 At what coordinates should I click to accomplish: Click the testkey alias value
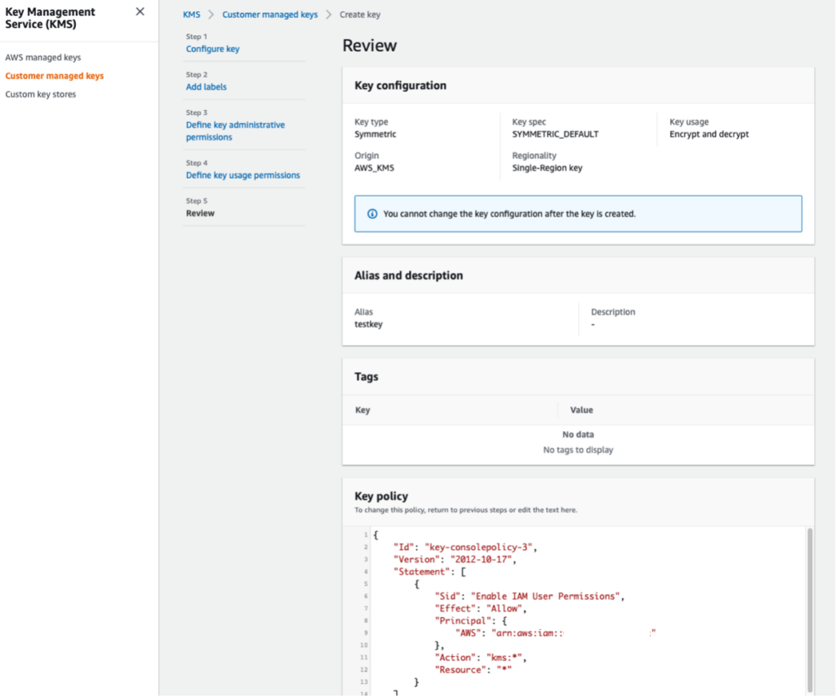point(368,324)
